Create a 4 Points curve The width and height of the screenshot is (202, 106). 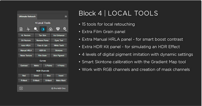point(61,66)
